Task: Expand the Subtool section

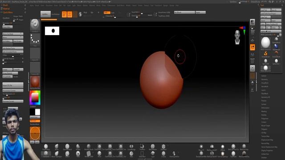Action: pos(264,76)
